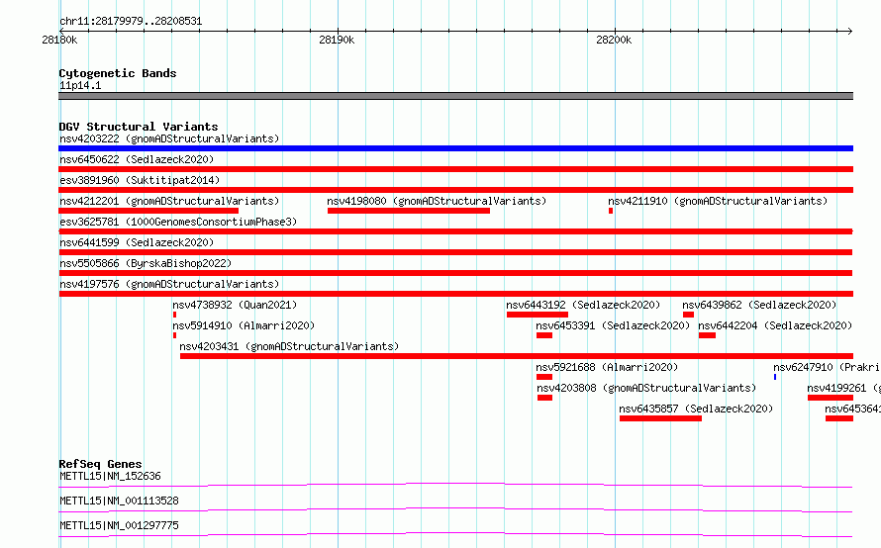Open METTL15|NM_152636 gene label
The width and height of the screenshot is (881, 548).
pos(110,476)
